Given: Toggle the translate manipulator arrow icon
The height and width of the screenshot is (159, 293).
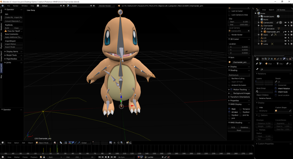Looking at the screenshot, I should tap(73, 143).
